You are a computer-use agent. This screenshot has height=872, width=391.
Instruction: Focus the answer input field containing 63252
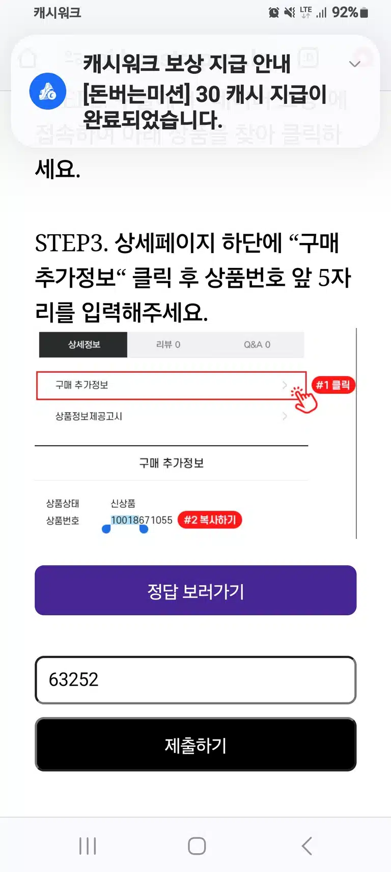195,680
